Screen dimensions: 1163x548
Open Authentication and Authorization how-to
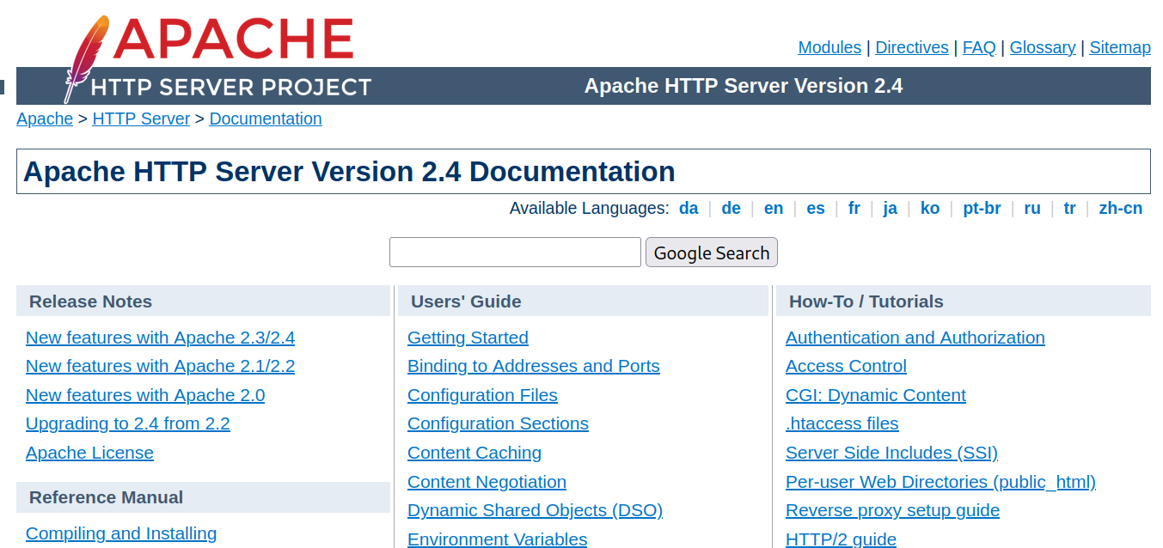click(915, 338)
